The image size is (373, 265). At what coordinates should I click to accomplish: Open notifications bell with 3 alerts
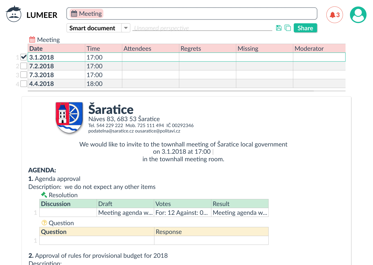[x=334, y=15]
